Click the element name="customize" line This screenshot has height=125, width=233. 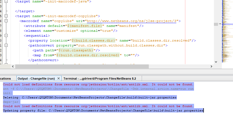[x=71, y=31]
